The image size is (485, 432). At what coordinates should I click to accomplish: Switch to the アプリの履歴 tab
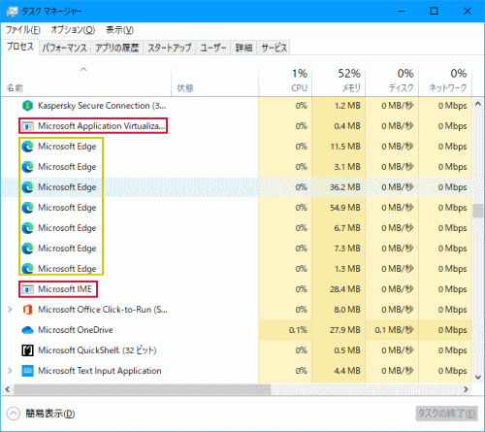117,48
